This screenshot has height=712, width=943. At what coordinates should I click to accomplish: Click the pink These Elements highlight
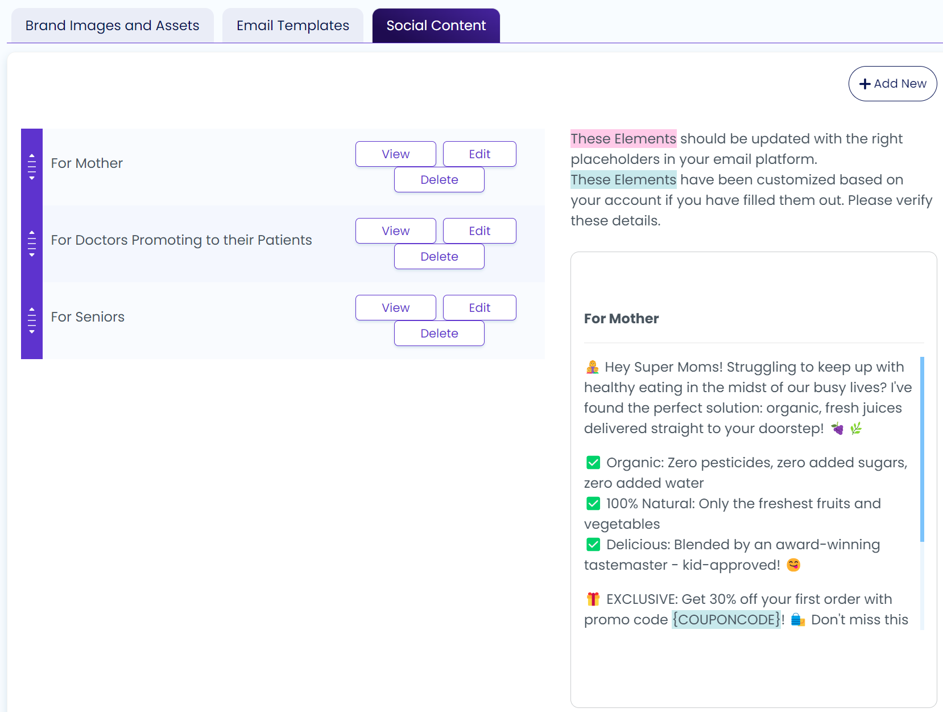tap(623, 139)
